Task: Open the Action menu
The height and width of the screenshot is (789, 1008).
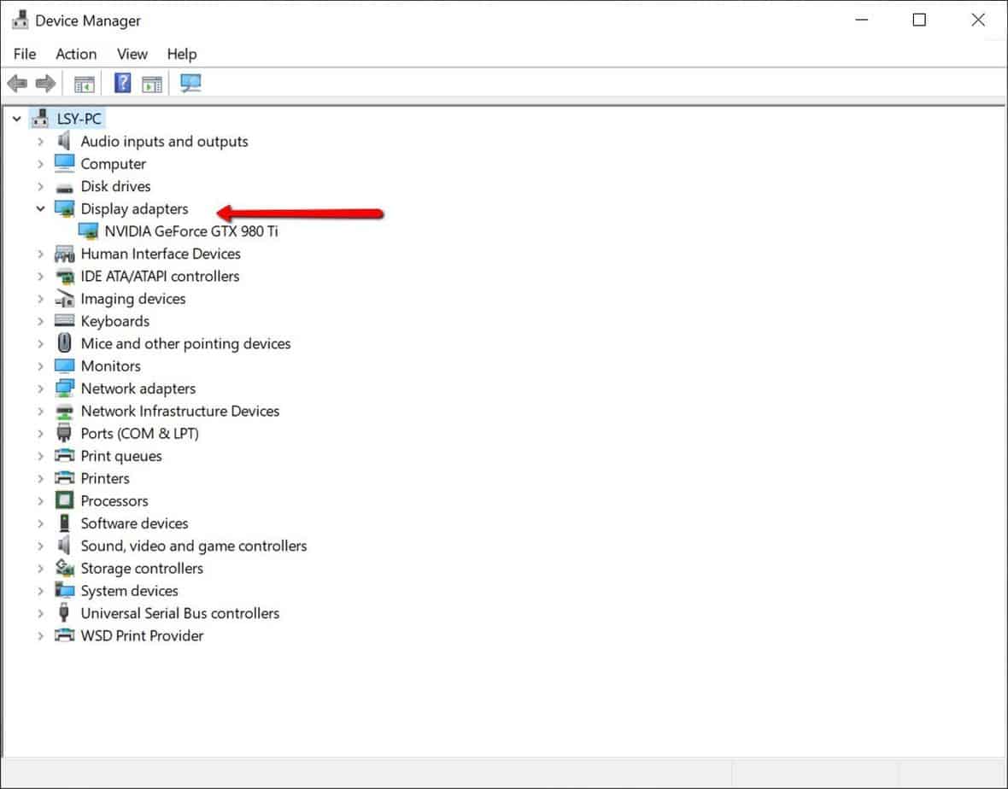Action: tap(76, 54)
